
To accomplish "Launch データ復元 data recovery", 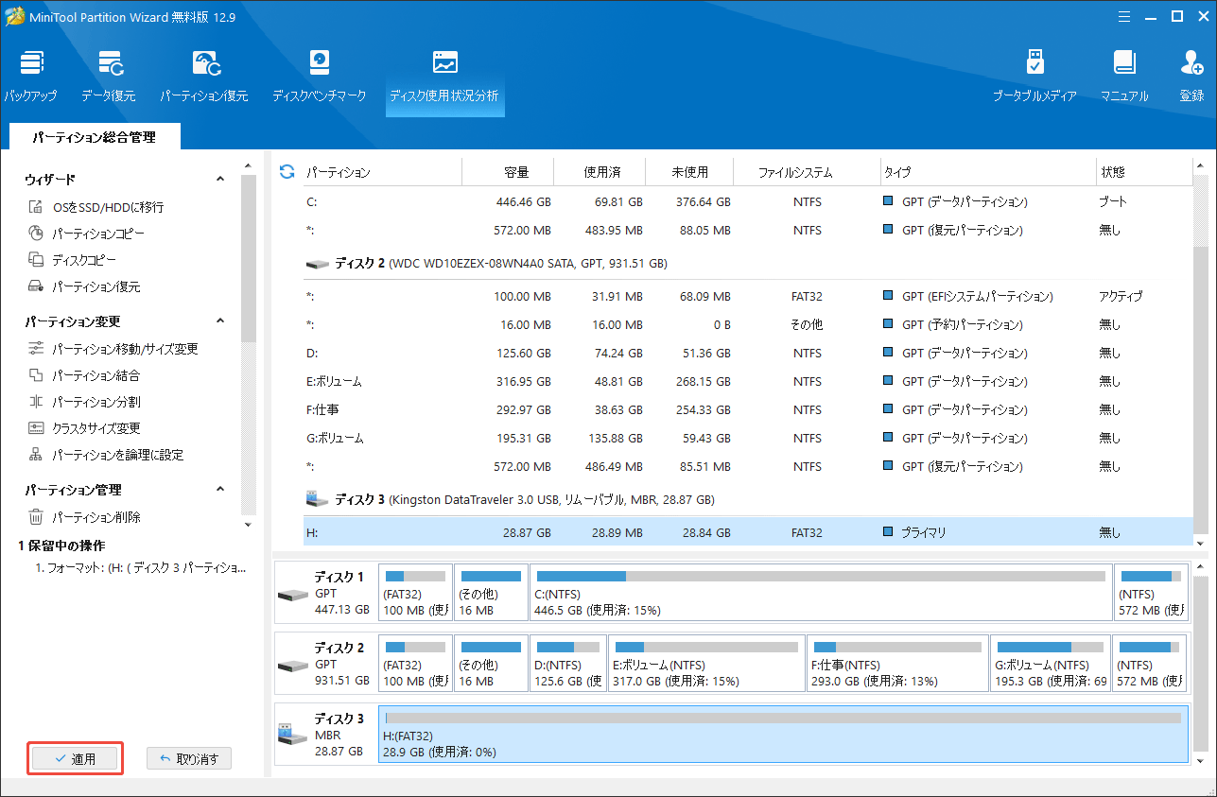I will [108, 78].
